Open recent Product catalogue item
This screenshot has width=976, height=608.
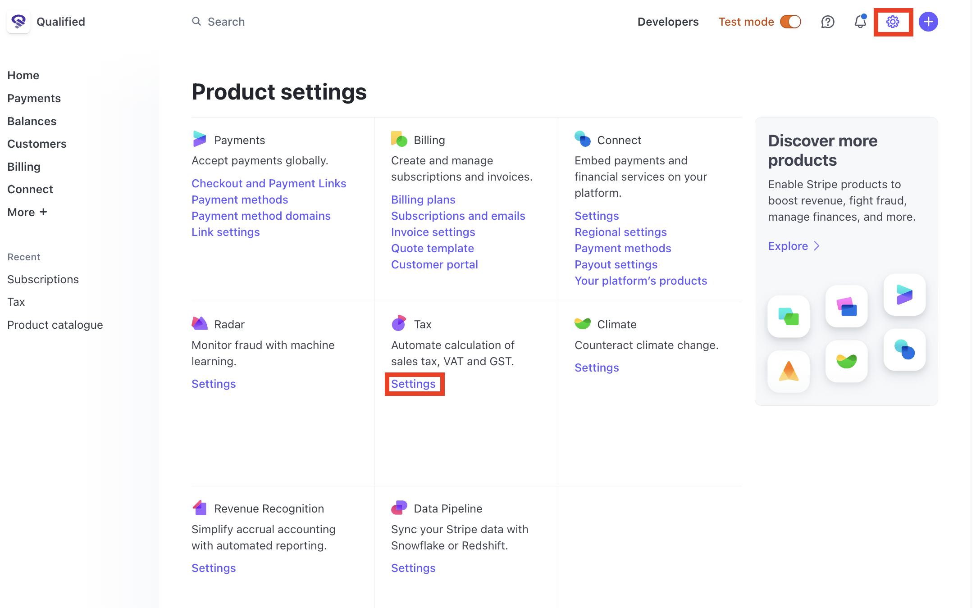coord(55,325)
